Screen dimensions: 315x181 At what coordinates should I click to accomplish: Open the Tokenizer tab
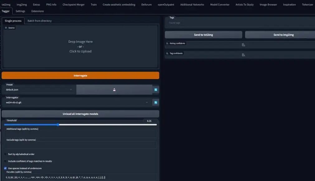point(307,4)
